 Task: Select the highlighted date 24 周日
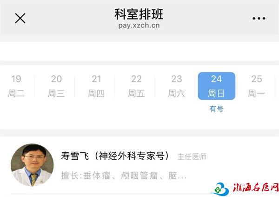pos(217,86)
